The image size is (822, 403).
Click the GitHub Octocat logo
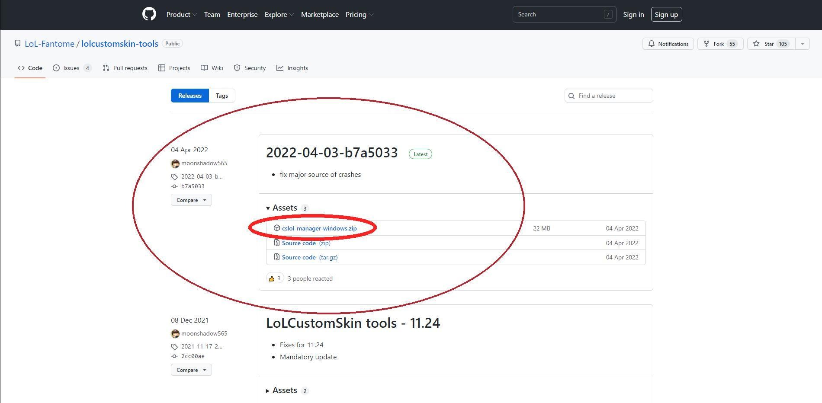coord(149,14)
